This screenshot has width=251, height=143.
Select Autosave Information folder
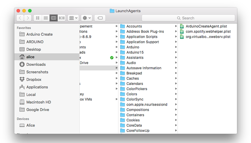[x=148, y=68]
